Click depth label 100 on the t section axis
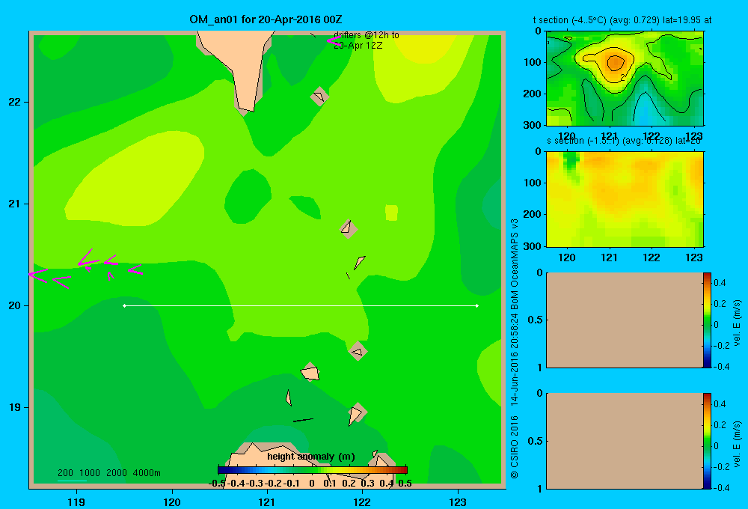 532,62
